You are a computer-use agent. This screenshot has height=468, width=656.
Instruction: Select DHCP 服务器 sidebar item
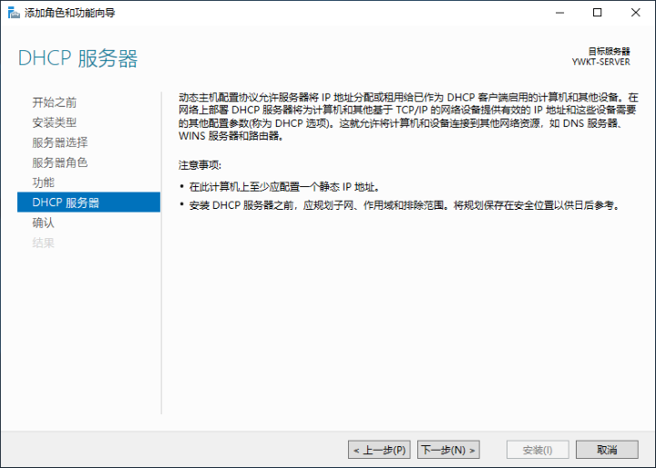pyautogui.click(x=88, y=203)
